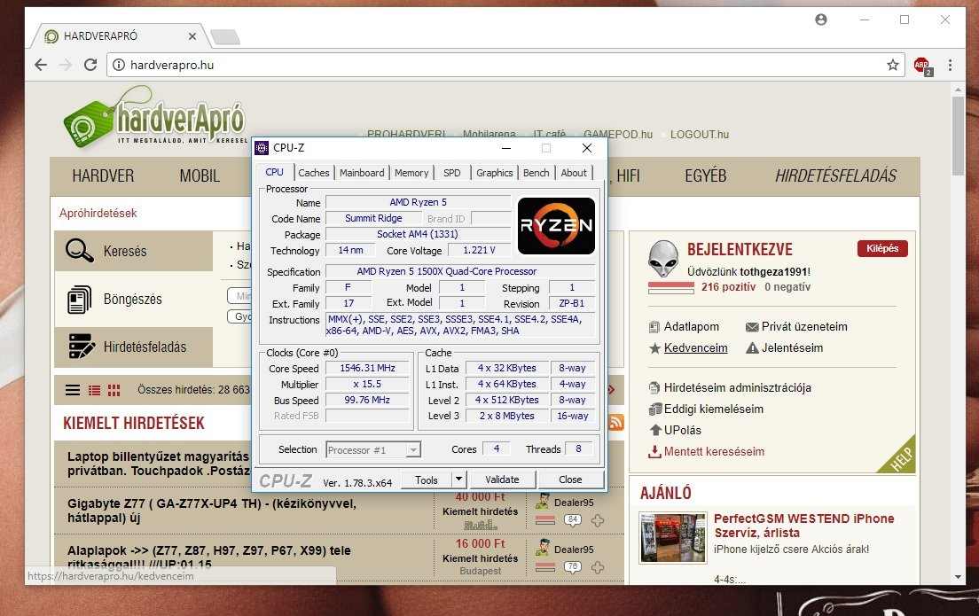Image resolution: width=979 pixels, height=616 pixels.
Task: Click the hardverApró site logo
Action: (156, 117)
